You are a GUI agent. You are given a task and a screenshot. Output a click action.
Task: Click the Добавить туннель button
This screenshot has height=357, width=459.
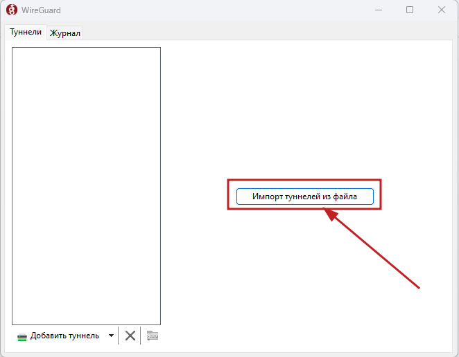pos(59,336)
